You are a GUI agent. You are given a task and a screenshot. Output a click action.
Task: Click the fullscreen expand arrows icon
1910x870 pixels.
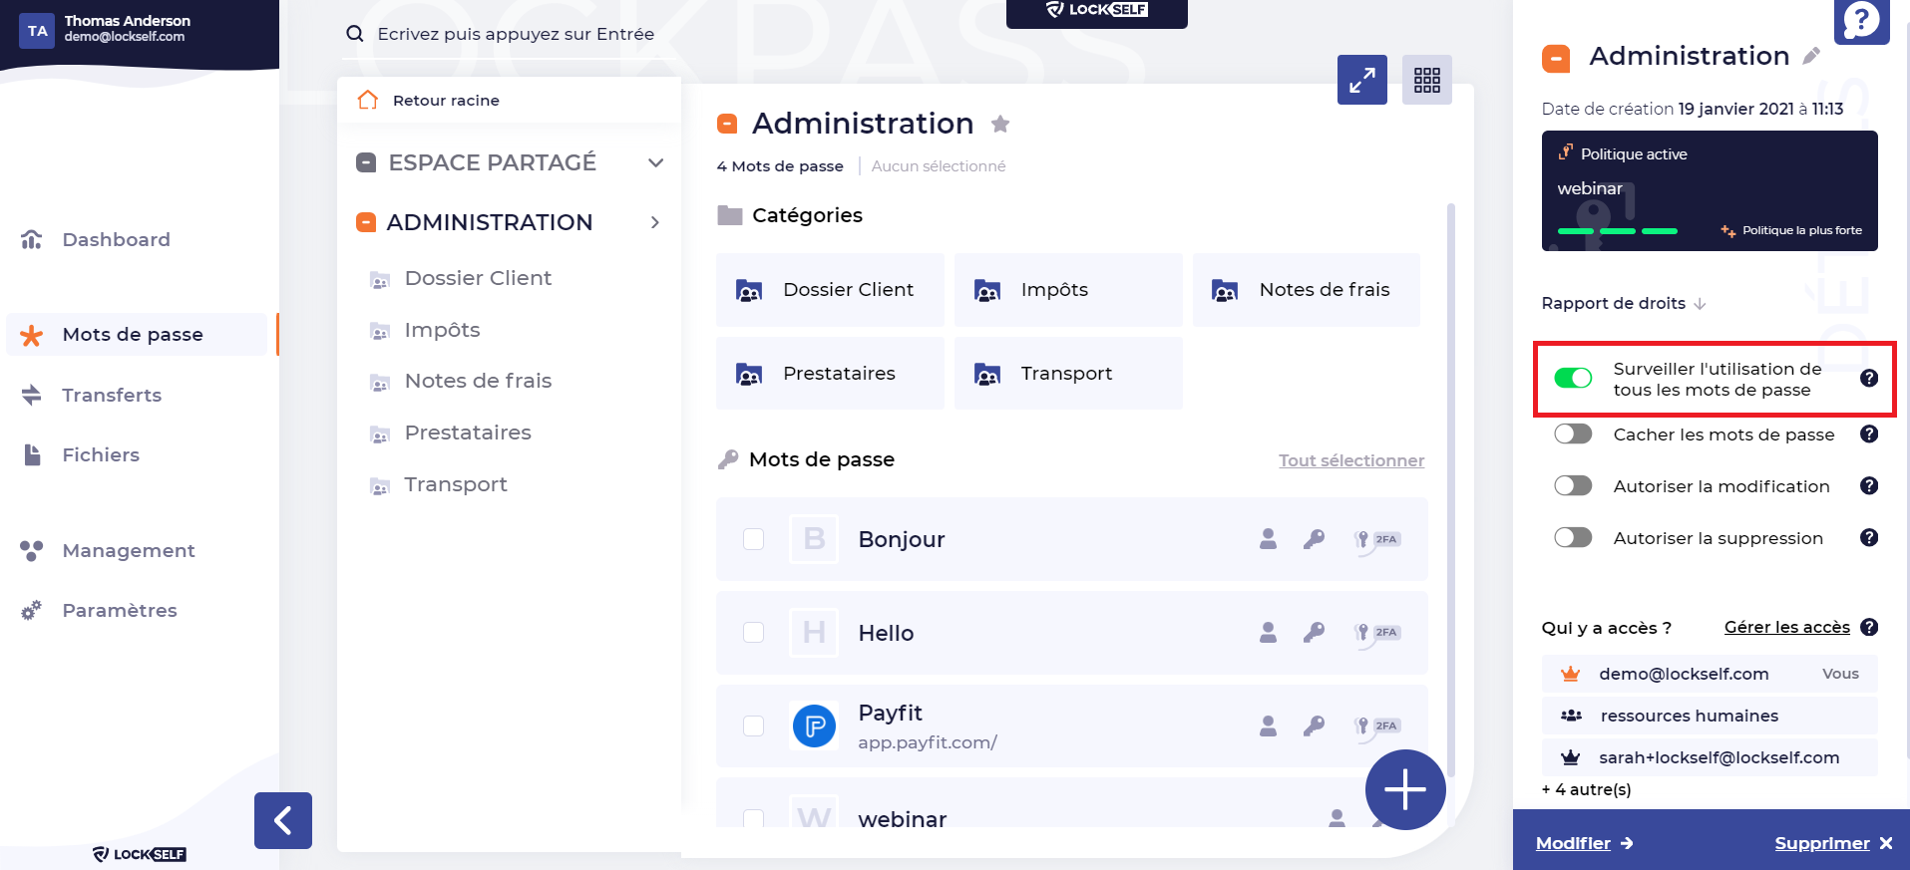coord(1361,80)
